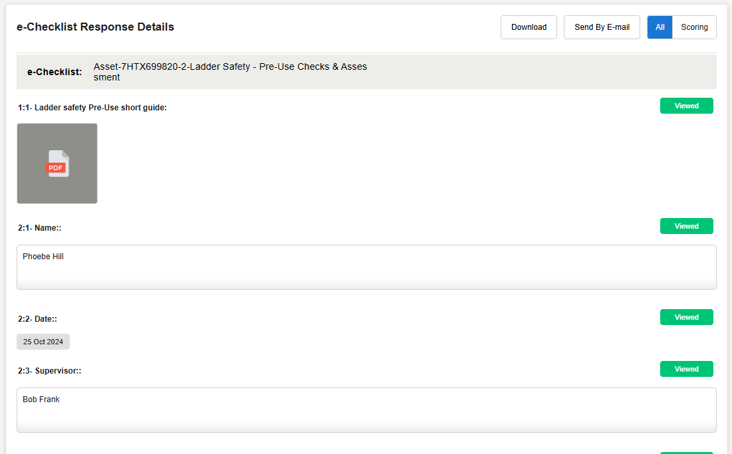The image size is (732, 454).
Task: Click the Name field containing Phoebe Hill
Action: coord(366,267)
